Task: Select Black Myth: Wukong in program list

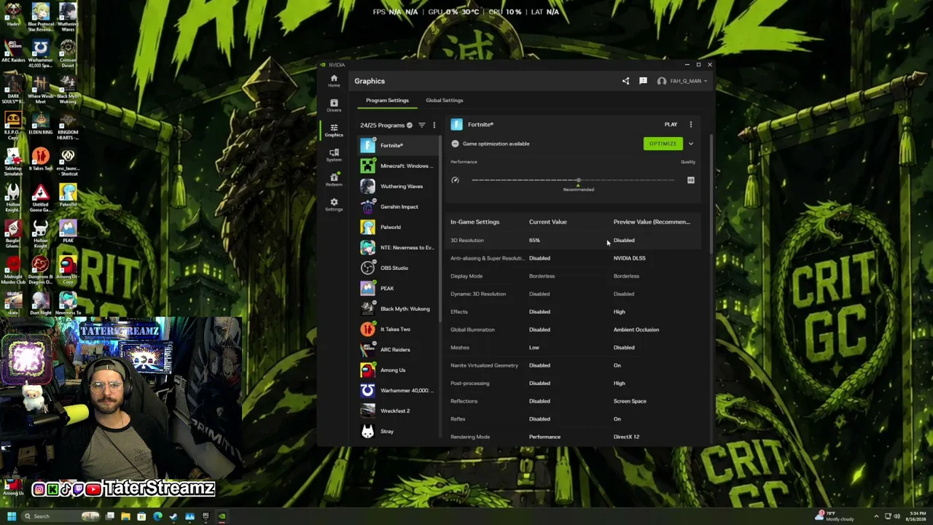Action: coord(399,308)
